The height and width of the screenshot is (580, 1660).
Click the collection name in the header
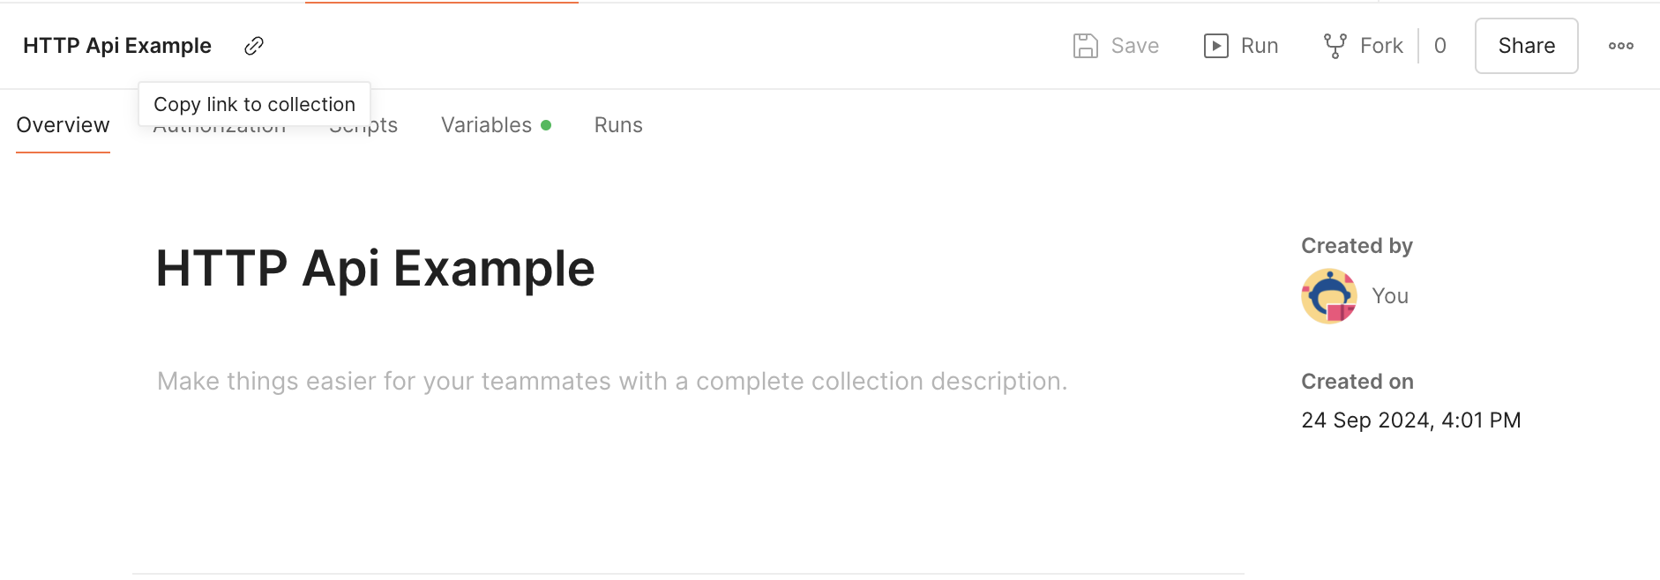117,46
